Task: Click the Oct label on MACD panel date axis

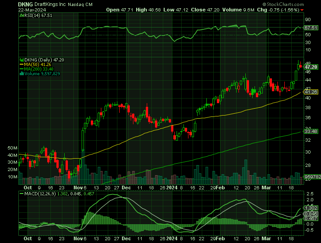Action: pos(28,238)
